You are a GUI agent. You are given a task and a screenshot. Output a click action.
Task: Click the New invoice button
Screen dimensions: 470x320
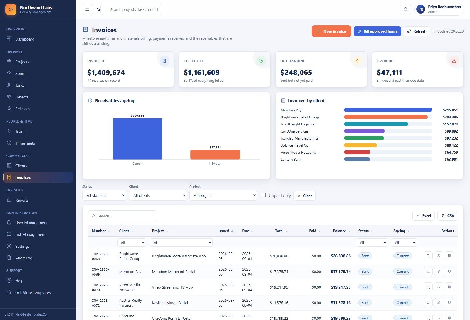pos(331,31)
